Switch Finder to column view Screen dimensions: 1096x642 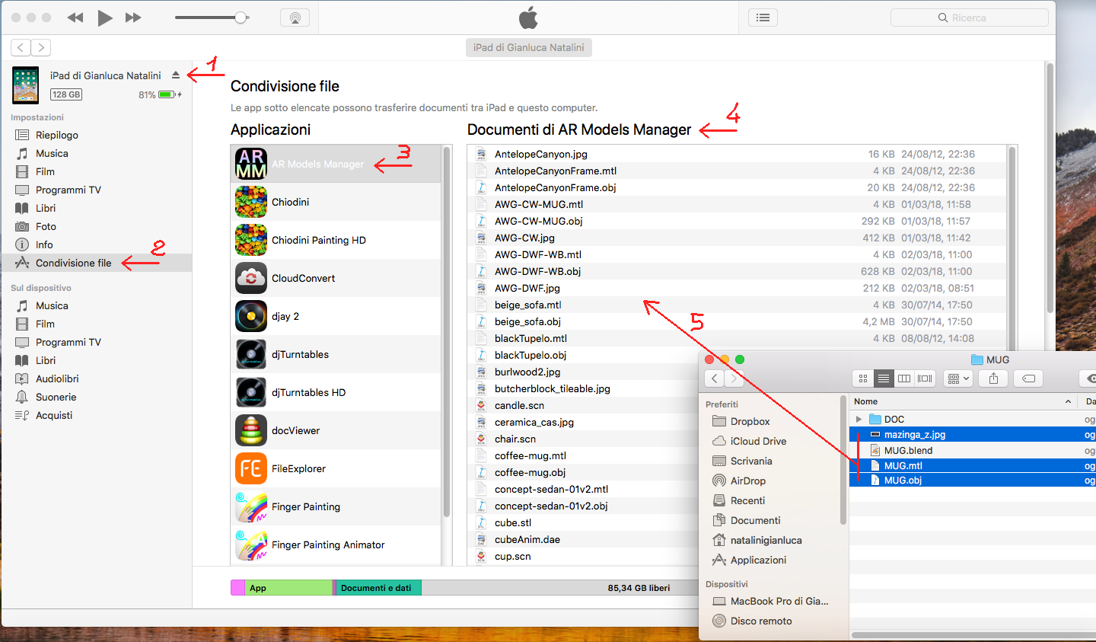point(904,378)
